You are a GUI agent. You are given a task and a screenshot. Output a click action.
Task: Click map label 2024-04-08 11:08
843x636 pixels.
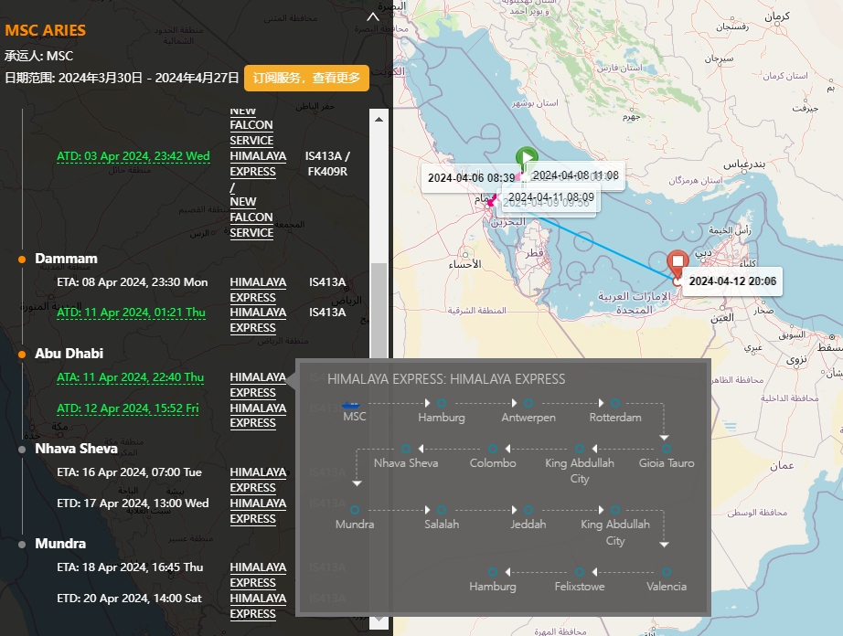[575, 175]
